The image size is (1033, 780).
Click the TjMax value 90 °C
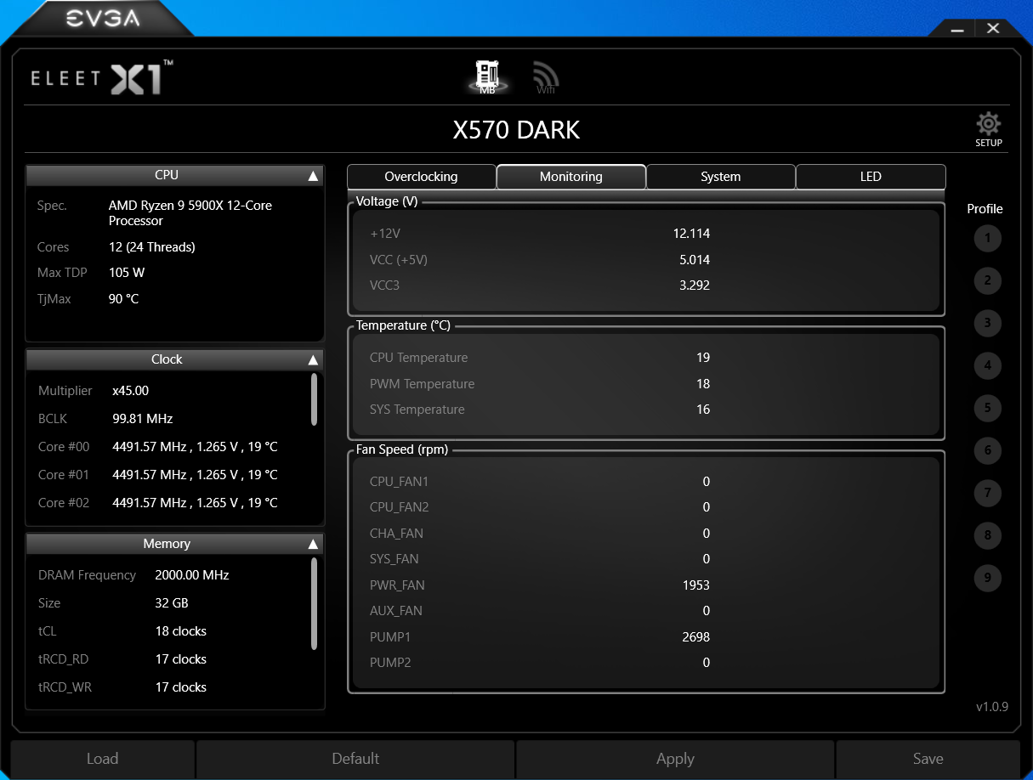123,299
